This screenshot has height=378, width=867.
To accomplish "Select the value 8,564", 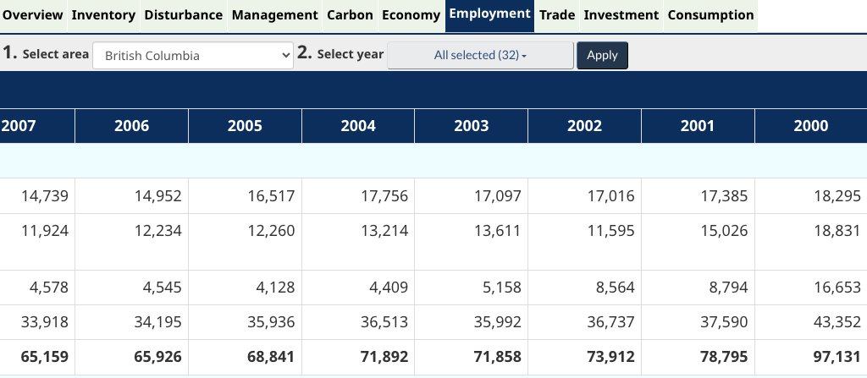I will (616, 288).
